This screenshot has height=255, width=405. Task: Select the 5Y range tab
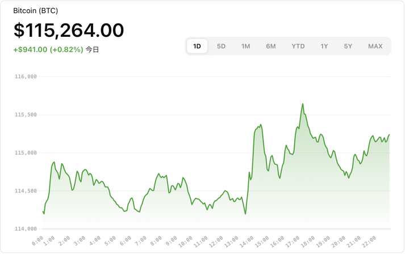click(348, 46)
